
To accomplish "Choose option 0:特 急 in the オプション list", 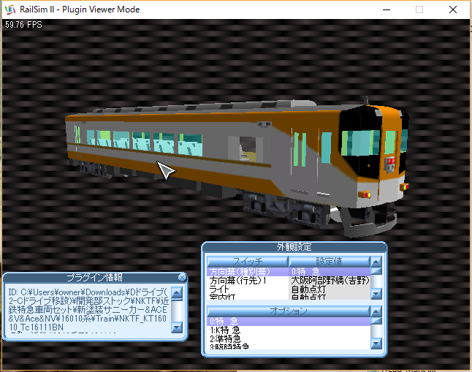I will coord(289,322).
